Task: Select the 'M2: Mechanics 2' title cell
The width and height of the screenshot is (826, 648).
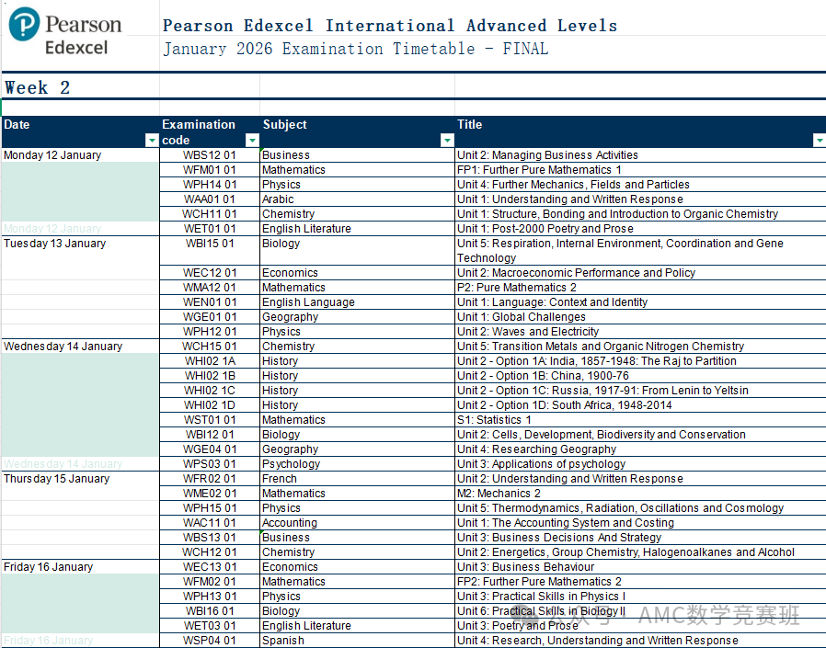Action: (x=499, y=494)
